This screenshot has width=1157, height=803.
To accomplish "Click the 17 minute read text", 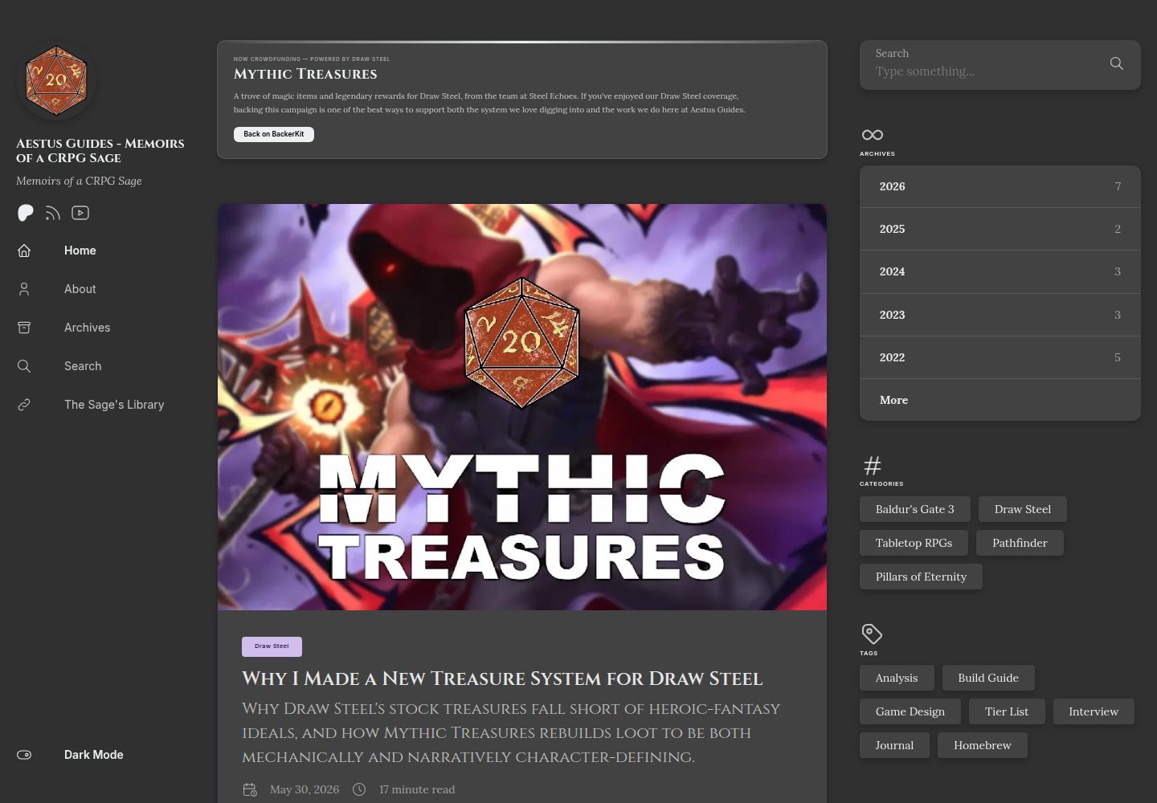I will point(417,789).
